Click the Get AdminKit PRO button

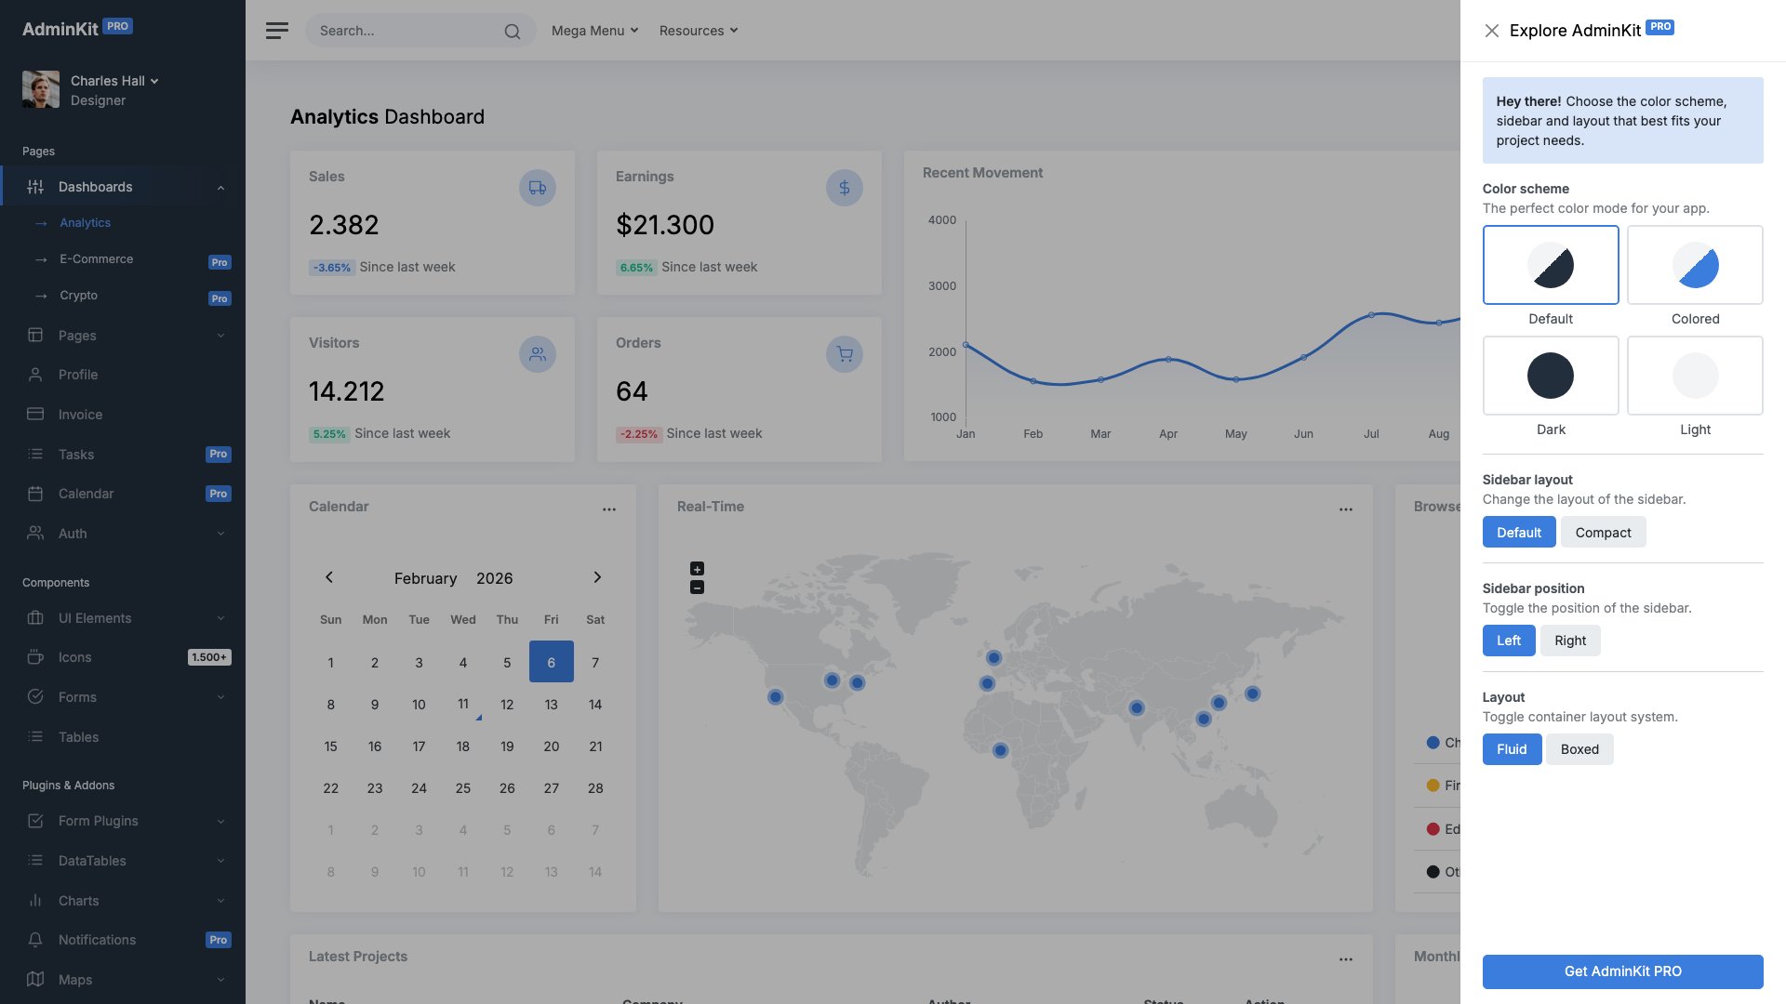coord(1622,971)
